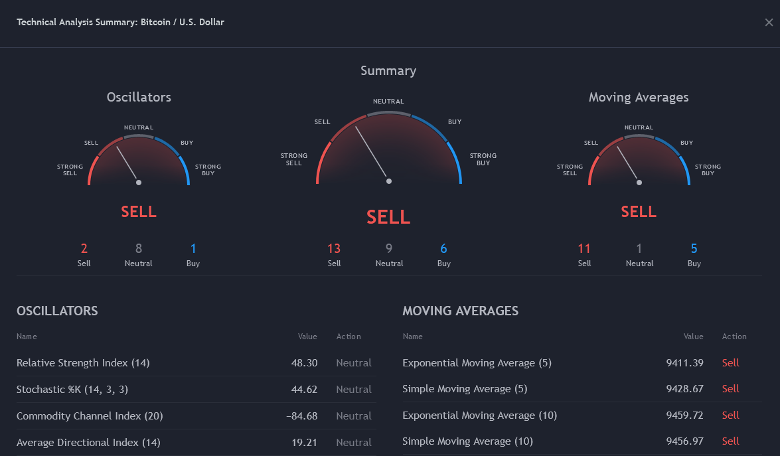Click Exponential Moving Average (10) name
The width and height of the screenshot is (780, 456).
click(x=479, y=416)
